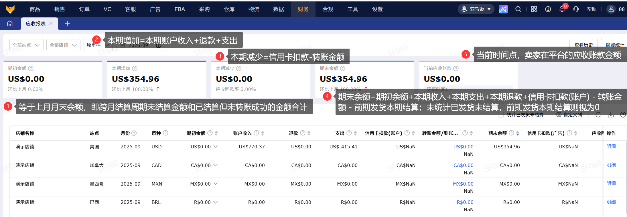Image resolution: width=627 pixels, height=217 pixels.
Task: Click the help icon beside 期初余额 card
Action: pyautogui.click(x=31, y=68)
